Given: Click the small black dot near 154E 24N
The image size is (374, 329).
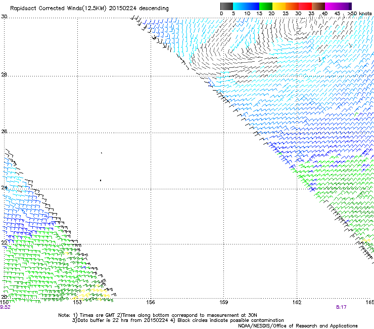Looking at the screenshot, I should [x=101, y=180].
